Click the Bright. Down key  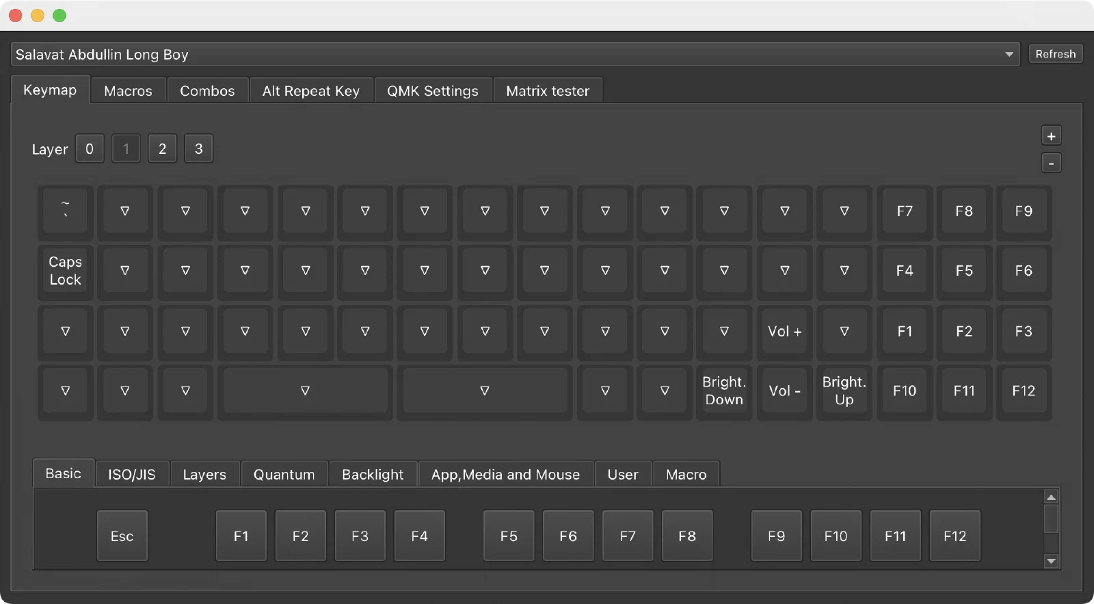(724, 391)
